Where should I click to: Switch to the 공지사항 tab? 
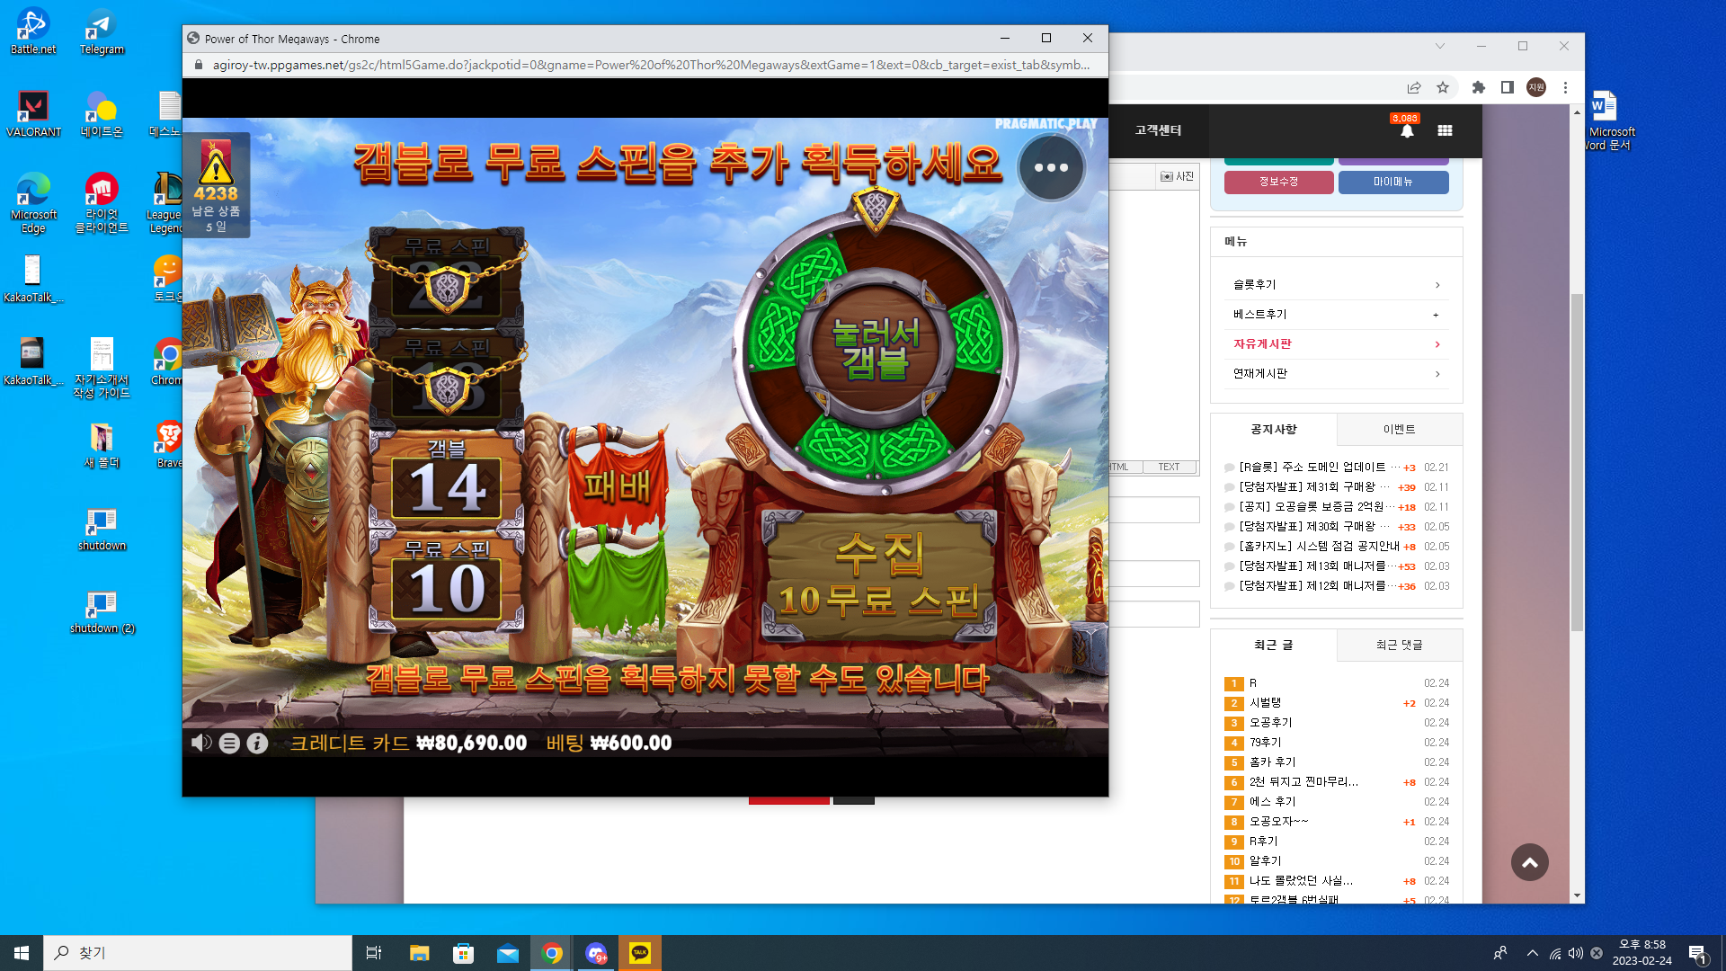coord(1274,430)
